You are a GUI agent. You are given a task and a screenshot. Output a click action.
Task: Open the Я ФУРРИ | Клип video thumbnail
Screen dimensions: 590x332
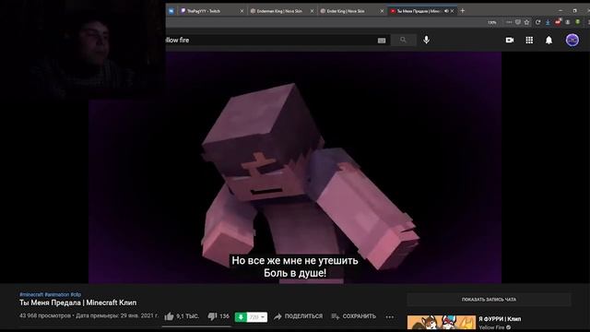click(x=441, y=323)
